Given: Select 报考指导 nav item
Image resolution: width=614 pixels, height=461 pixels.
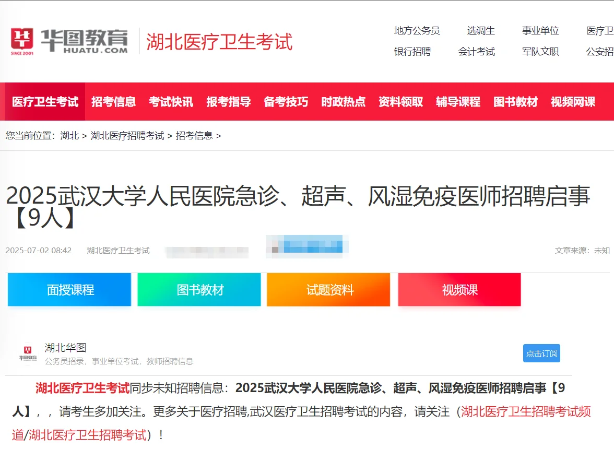Looking at the screenshot, I should 229,101.
